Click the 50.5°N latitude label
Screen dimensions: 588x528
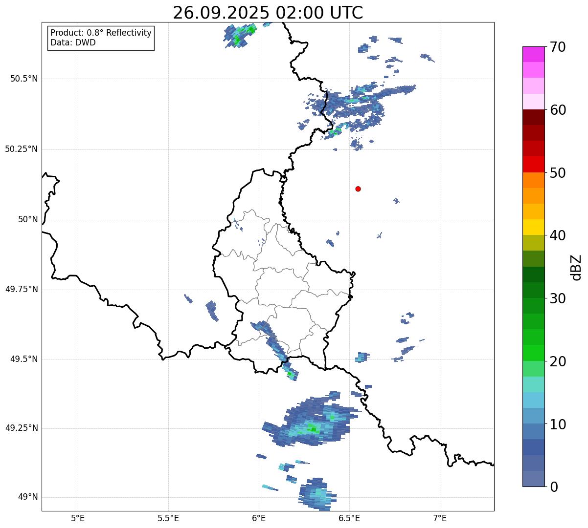(x=24, y=79)
